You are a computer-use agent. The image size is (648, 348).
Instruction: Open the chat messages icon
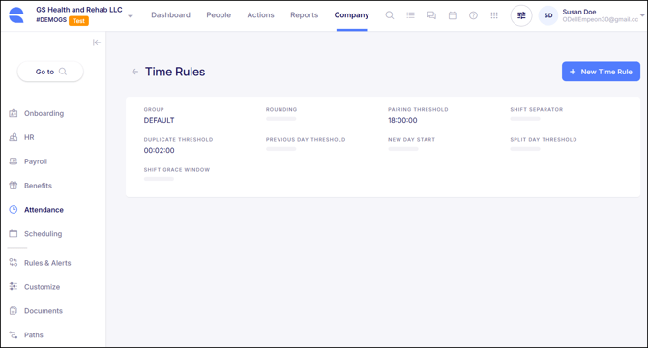[x=431, y=15]
